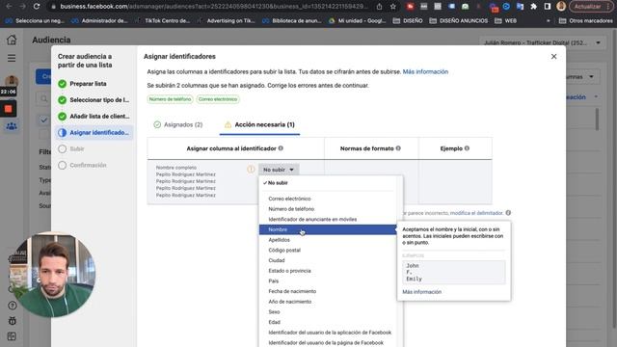Open the Otros marcadores folder
Viewport: 617px width, 347px height.
[x=586, y=21]
